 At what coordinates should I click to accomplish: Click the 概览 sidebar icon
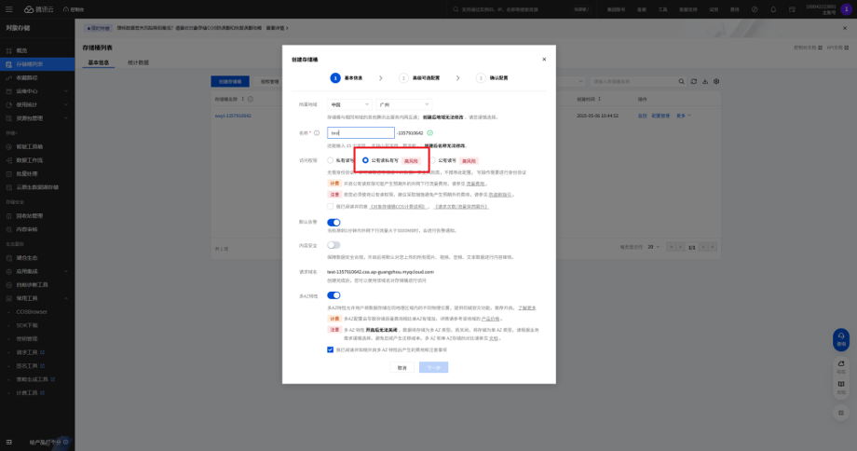[x=9, y=50]
